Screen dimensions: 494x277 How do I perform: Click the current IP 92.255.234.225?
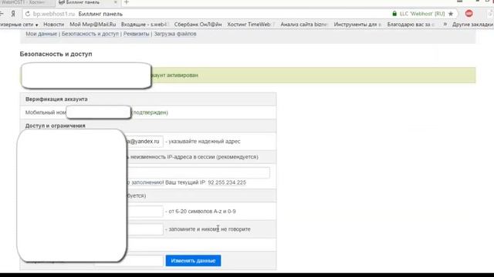pyautogui.click(x=227, y=182)
